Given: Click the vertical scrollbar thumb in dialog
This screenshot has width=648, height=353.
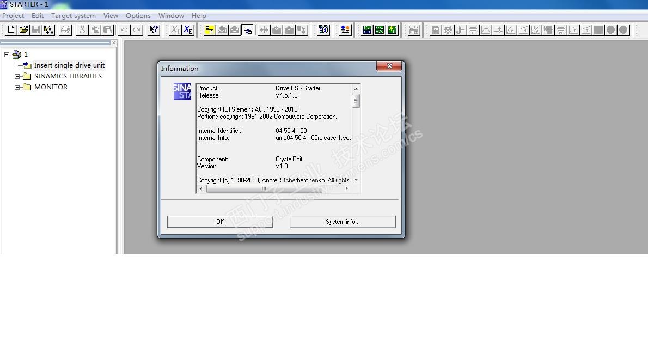Looking at the screenshot, I should click(x=356, y=100).
